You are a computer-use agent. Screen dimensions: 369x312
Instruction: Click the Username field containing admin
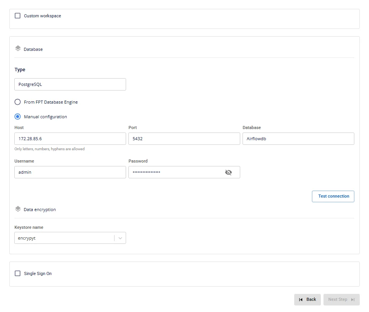pyautogui.click(x=70, y=172)
